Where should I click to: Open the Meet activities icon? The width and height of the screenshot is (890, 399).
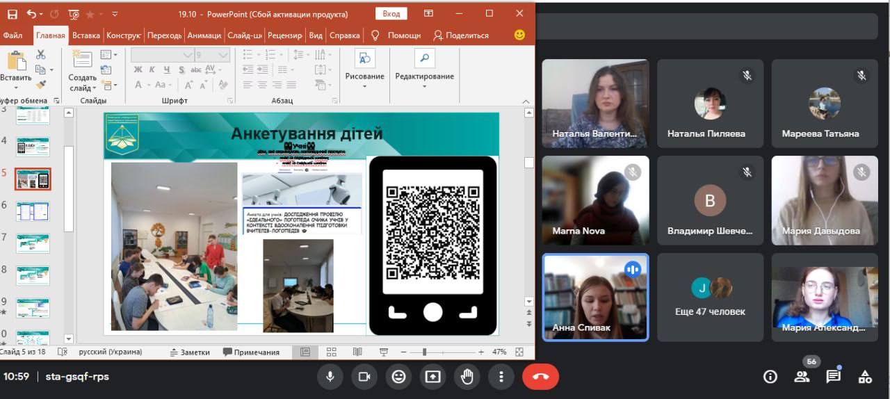[x=865, y=377]
